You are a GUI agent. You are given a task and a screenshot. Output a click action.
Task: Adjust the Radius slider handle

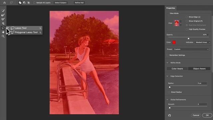point(169,87)
